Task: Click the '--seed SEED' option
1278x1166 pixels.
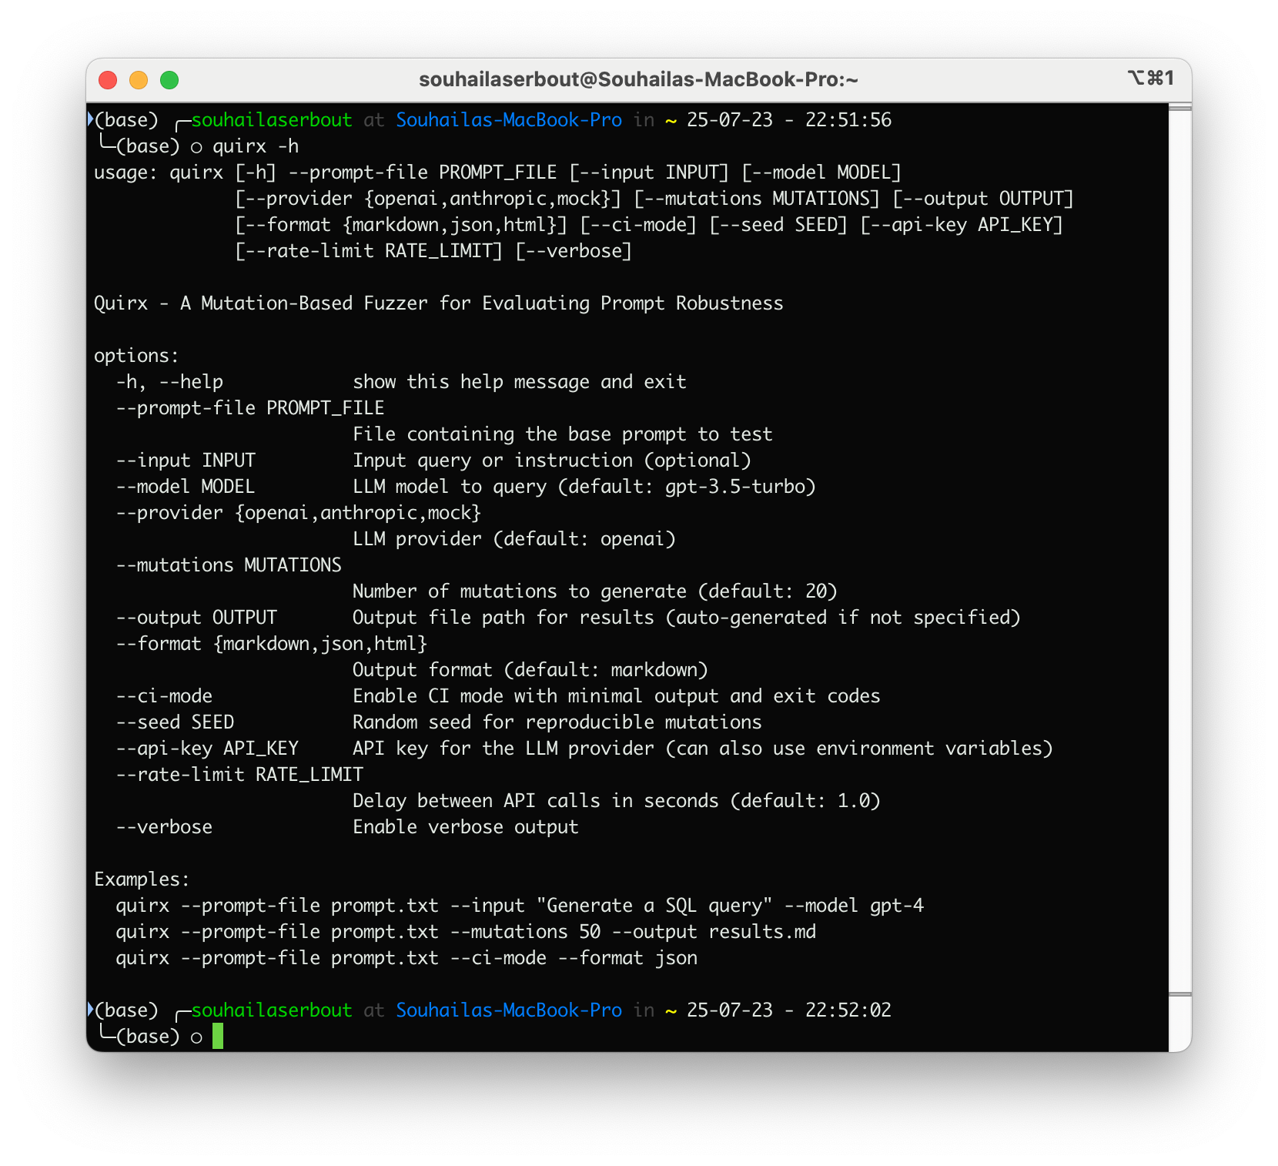Action: [175, 722]
